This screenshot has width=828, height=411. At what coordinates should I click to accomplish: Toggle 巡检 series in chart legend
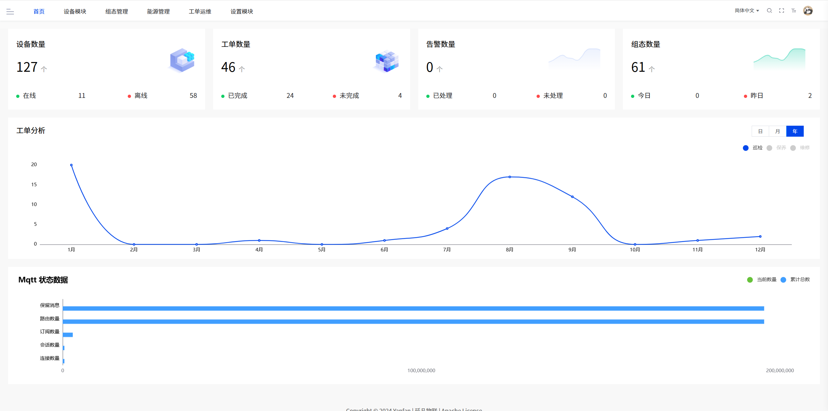pos(746,148)
